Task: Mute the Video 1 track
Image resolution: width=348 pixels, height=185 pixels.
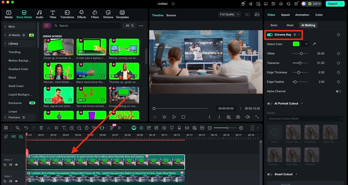Action: pos(11,181)
